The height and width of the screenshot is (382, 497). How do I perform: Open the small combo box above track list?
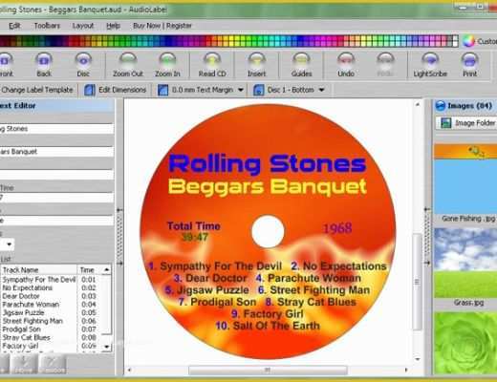[7, 244]
